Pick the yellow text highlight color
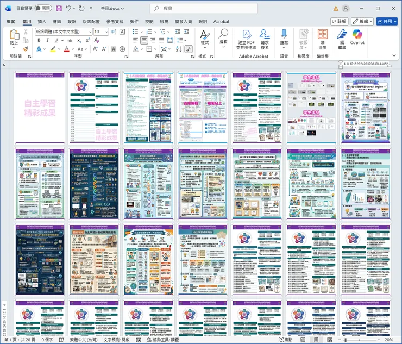Screen dimensions: 402x344 point(53,49)
